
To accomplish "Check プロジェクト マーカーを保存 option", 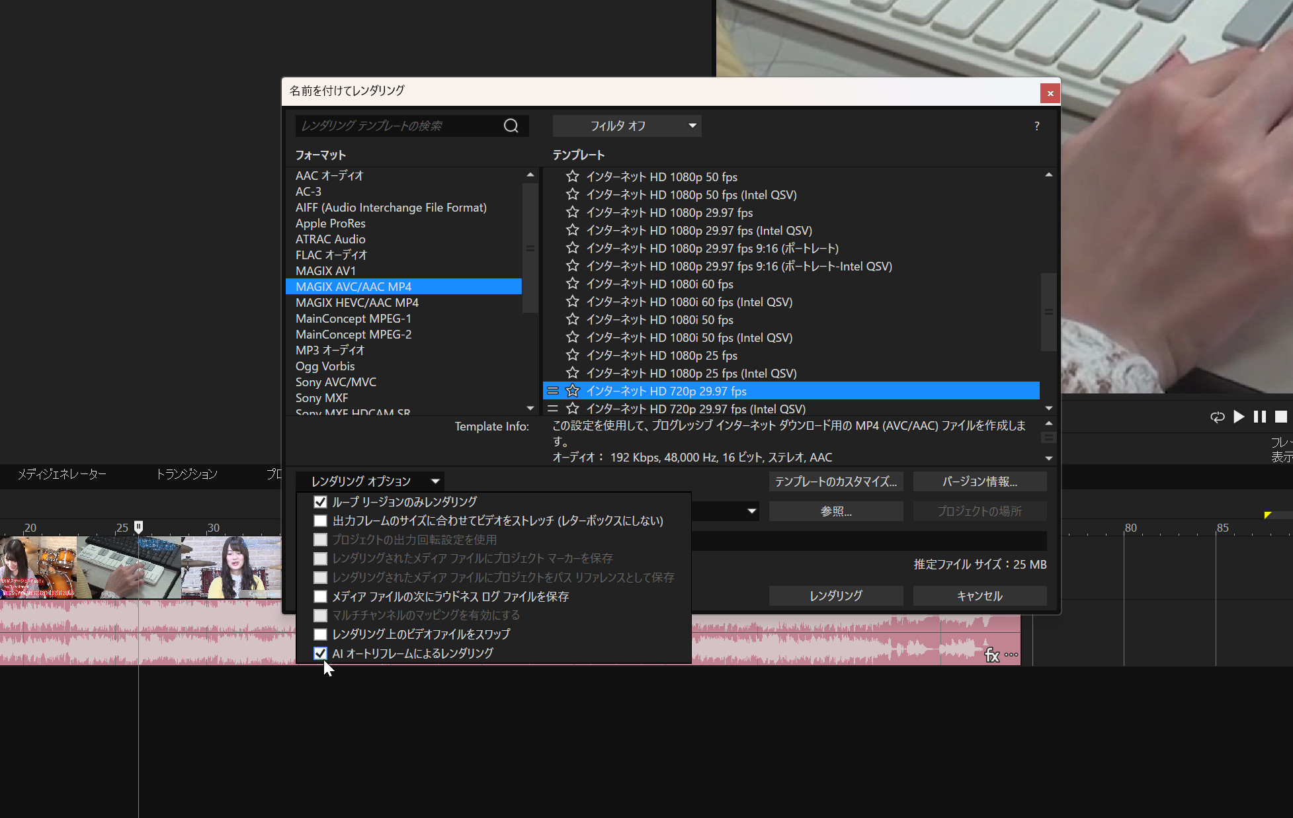I will click(x=320, y=559).
